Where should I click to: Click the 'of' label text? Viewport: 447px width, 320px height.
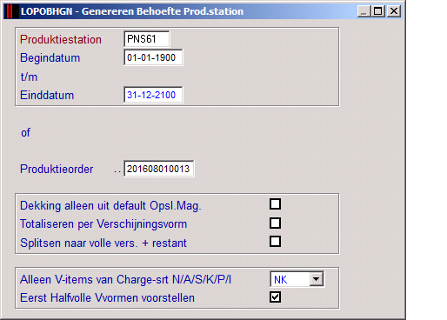pos(25,133)
